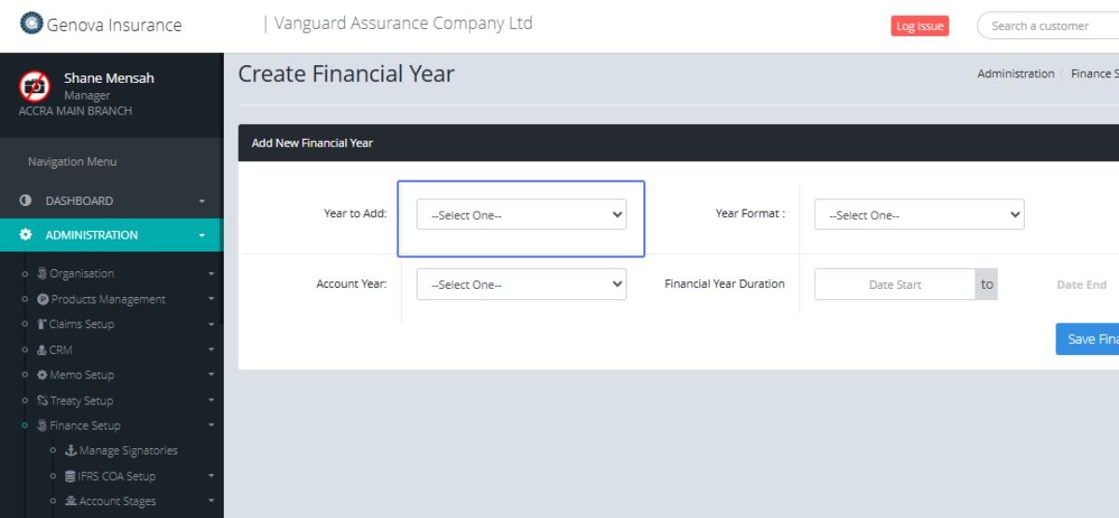Follow the Administration breadcrumb link
The image size is (1119, 518).
(x=1015, y=74)
